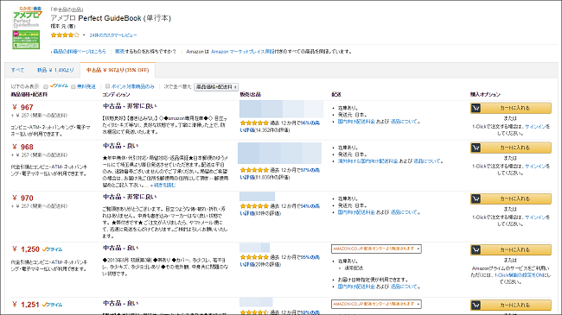Click seller star rating in ¥970 row
Viewport: 562px width, 315px height.
point(254,206)
